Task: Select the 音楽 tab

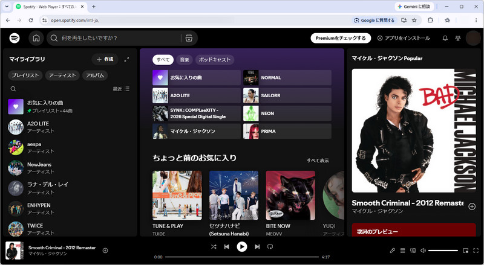Action: tap(185, 60)
